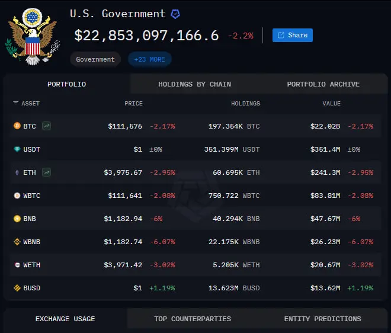Screen dimensions: 391x333
Task: Switch to the EXCHANGE USAGE tab
Action: tap(65, 319)
